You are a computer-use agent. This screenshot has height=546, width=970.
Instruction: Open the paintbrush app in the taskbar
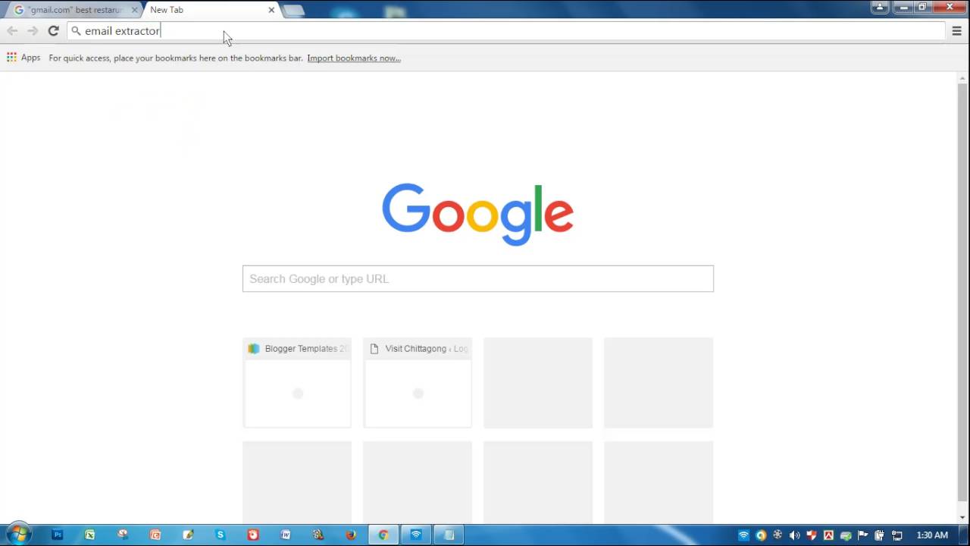point(188,535)
